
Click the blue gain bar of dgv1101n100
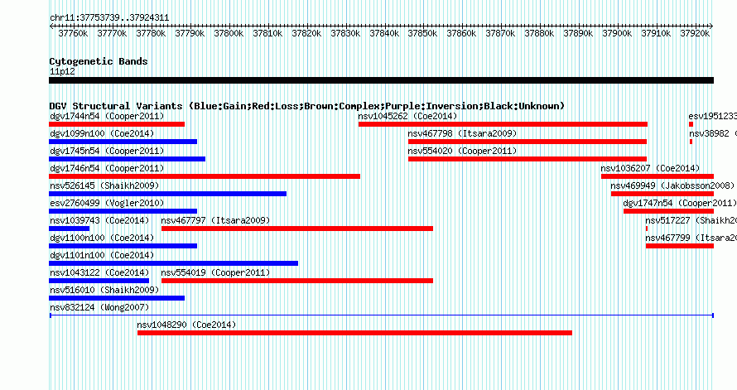[173, 263]
